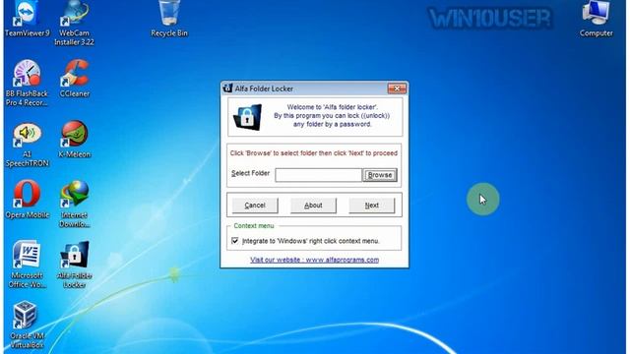The width and height of the screenshot is (630, 354).
Task: Click the 'Select Folder' label
Action: [250, 173]
